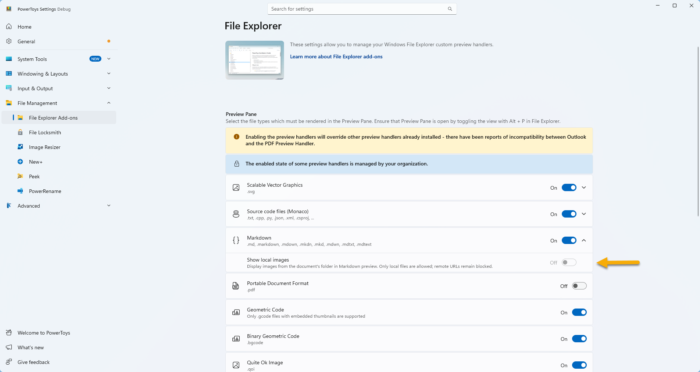700x372 pixels.
Task: Turn off Geometric Code preview toggle
Action: (579, 312)
